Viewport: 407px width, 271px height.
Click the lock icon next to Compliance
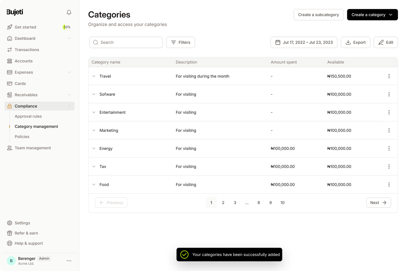(x=10, y=106)
